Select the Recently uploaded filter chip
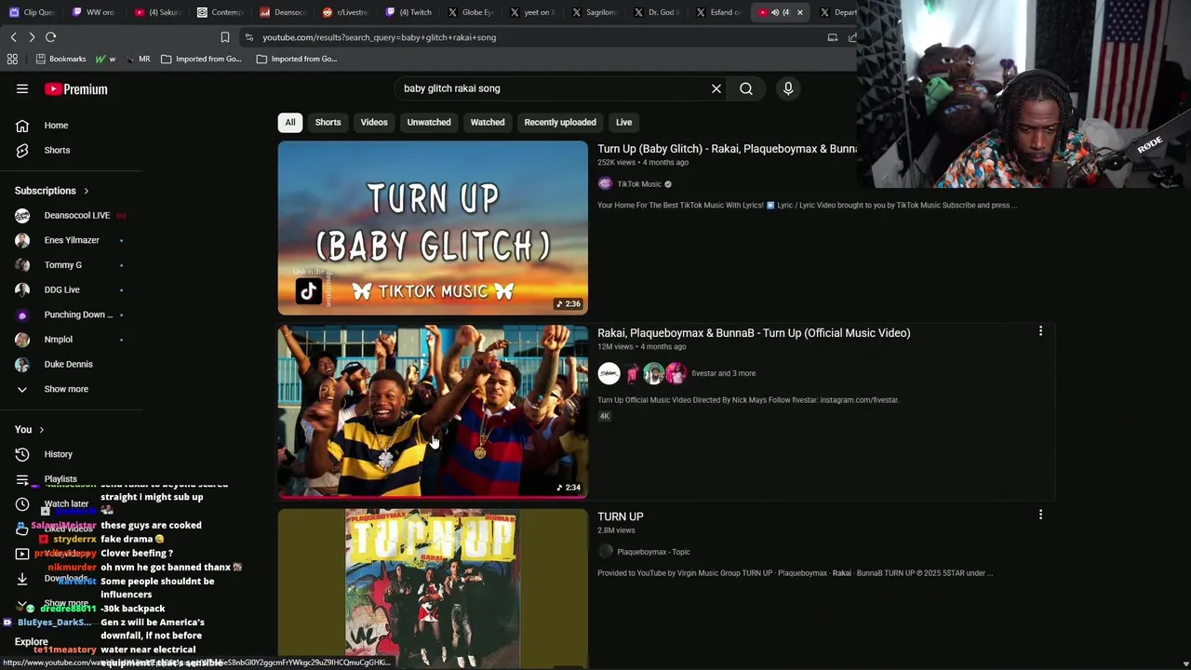Viewport: 1191px width, 670px height. click(x=560, y=122)
